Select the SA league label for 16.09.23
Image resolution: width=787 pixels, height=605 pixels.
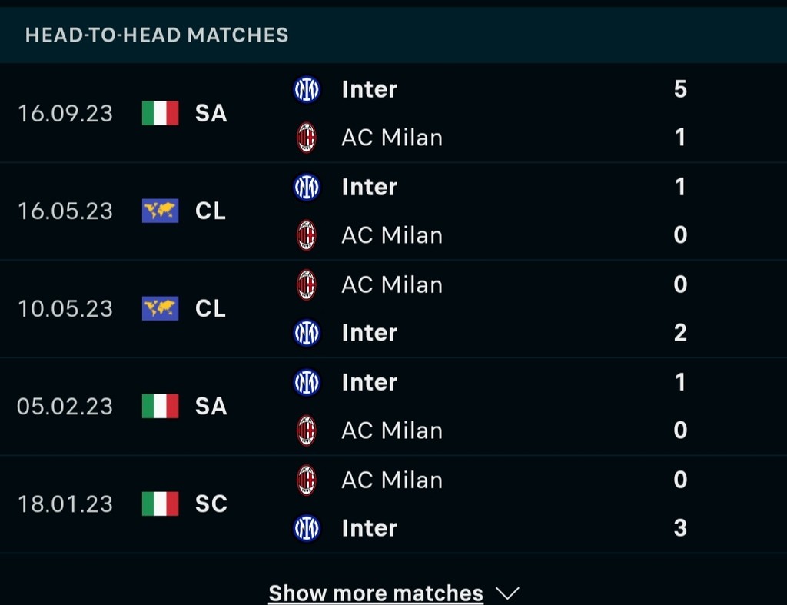click(211, 113)
